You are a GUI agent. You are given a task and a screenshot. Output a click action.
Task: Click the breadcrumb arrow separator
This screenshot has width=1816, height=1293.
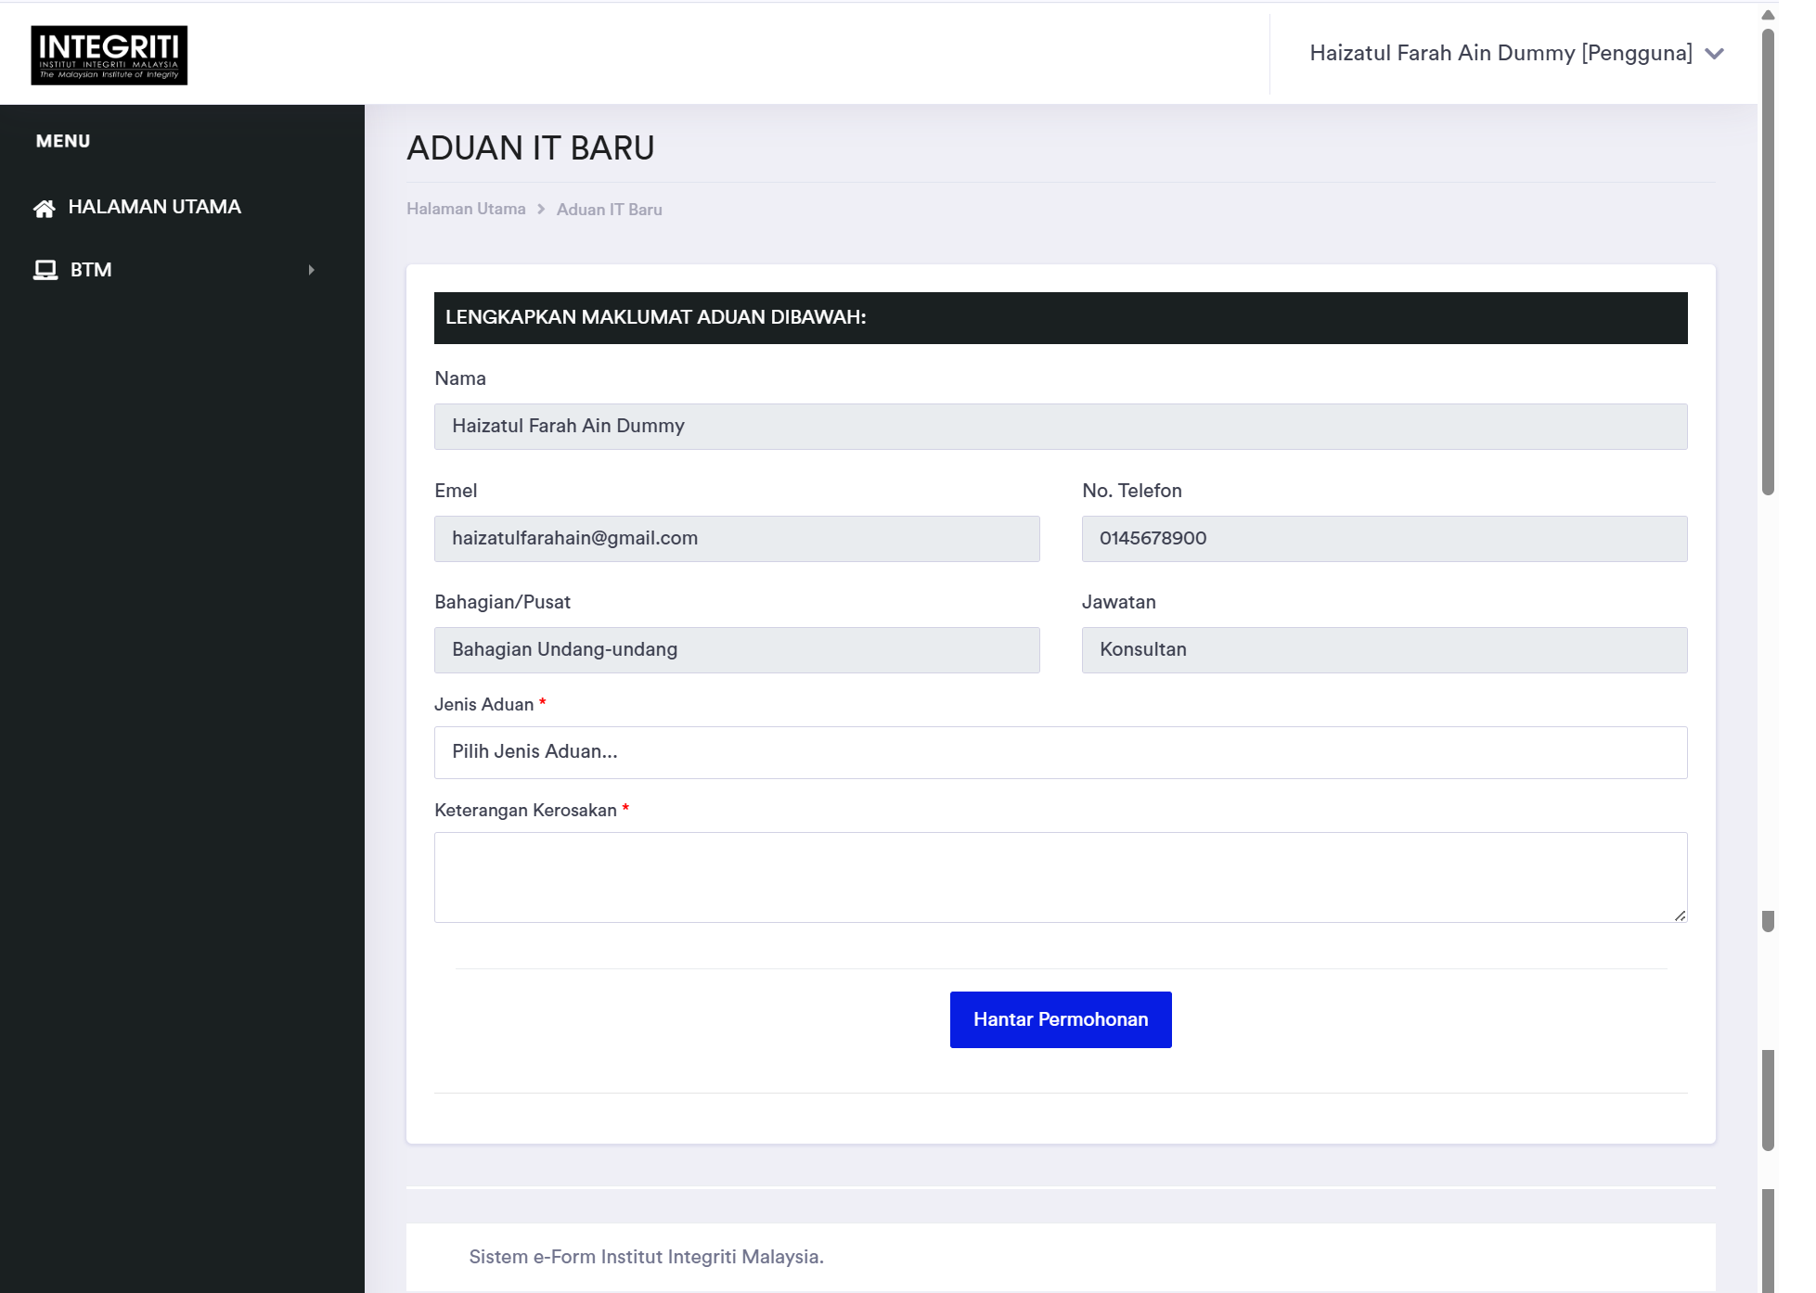541,210
